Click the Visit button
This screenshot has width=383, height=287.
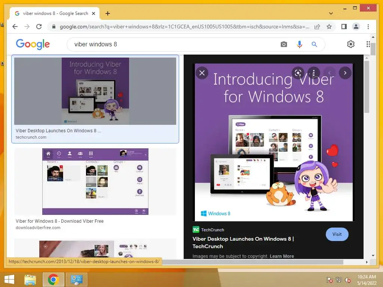(x=337, y=234)
